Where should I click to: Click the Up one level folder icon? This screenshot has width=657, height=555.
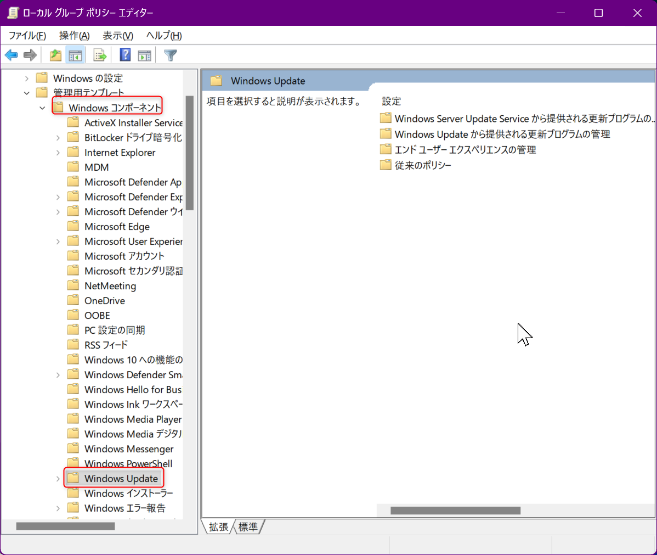coord(55,55)
